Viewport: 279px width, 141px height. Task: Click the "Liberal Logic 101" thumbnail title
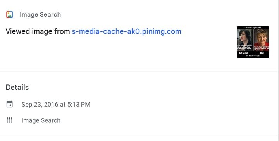[253, 28]
